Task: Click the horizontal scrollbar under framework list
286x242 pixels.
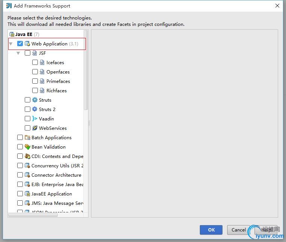Action: pos(33,215)
